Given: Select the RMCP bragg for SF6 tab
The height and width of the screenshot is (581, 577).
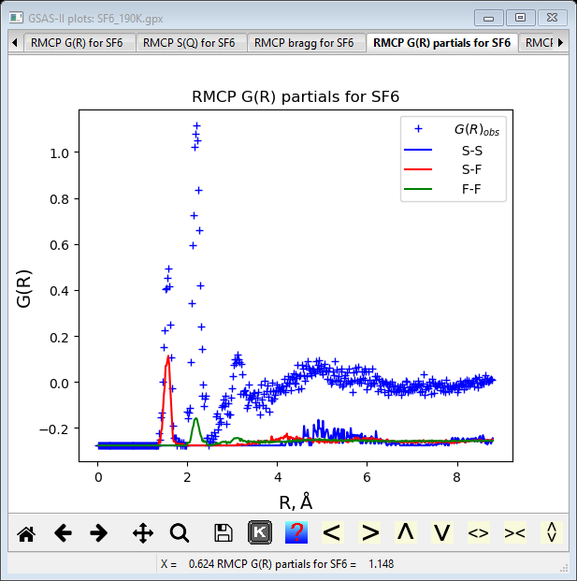Looking at the screenshot, I should pos(304,43).
